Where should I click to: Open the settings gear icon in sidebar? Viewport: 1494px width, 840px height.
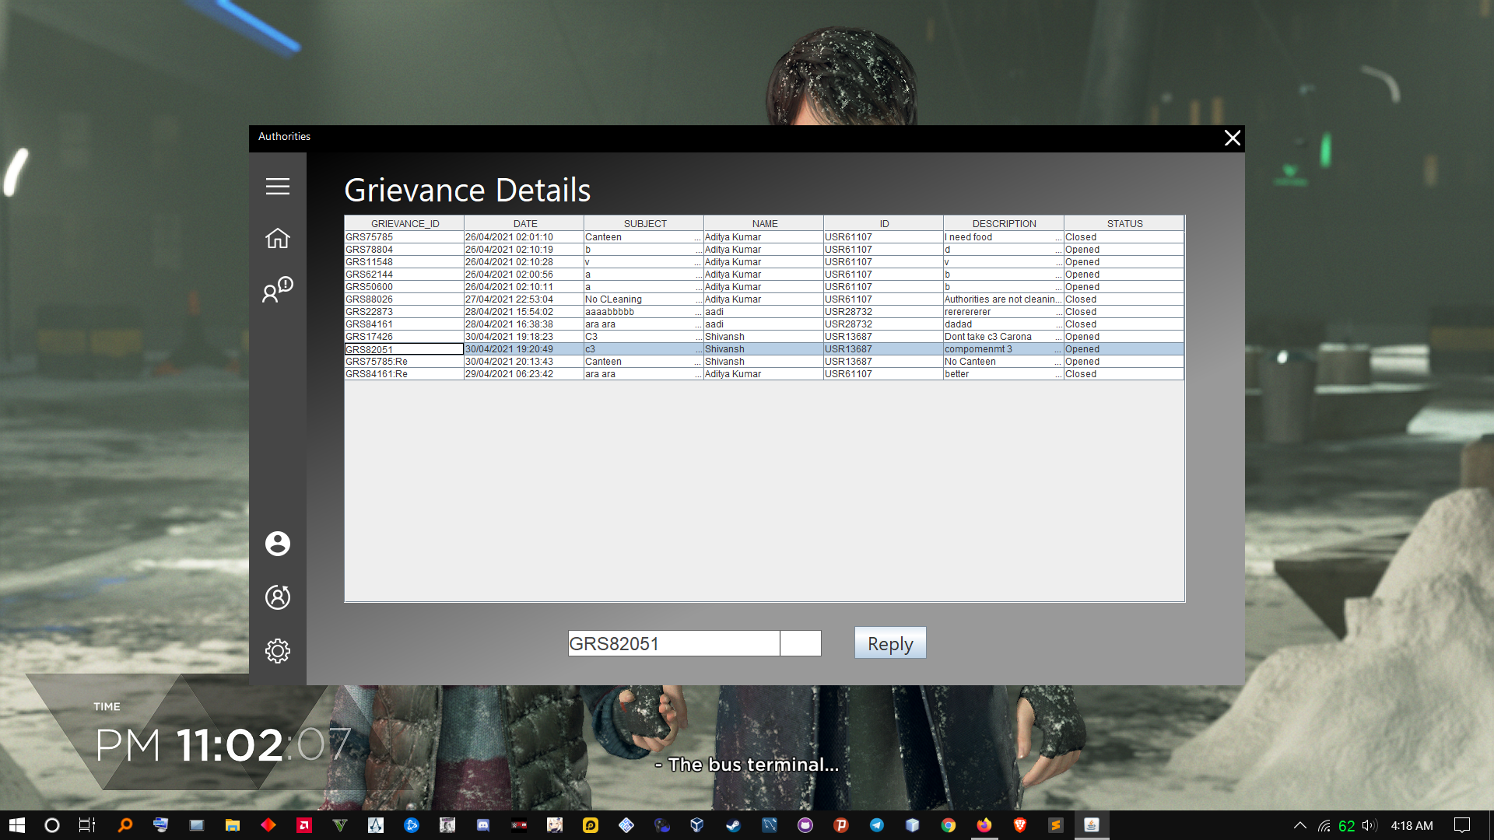point(277,651)
